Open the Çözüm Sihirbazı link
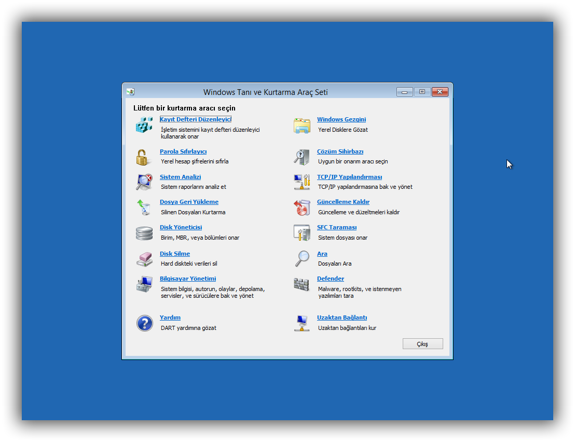 point(340,151)
